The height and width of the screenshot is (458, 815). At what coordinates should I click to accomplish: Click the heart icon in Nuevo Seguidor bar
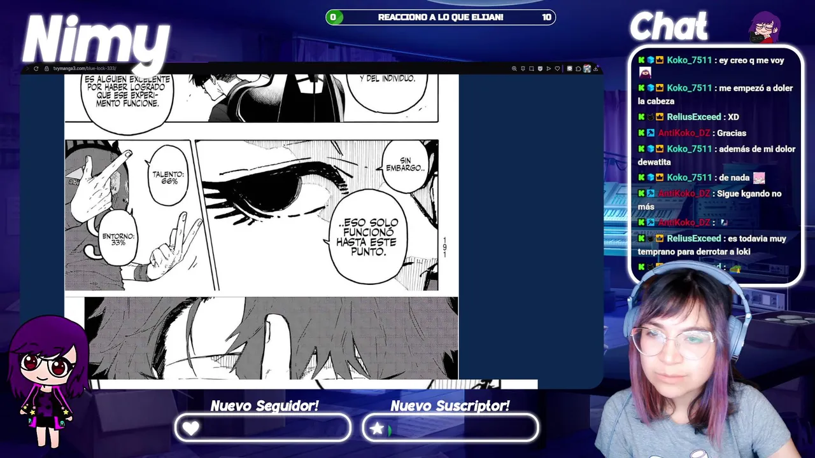191,428
